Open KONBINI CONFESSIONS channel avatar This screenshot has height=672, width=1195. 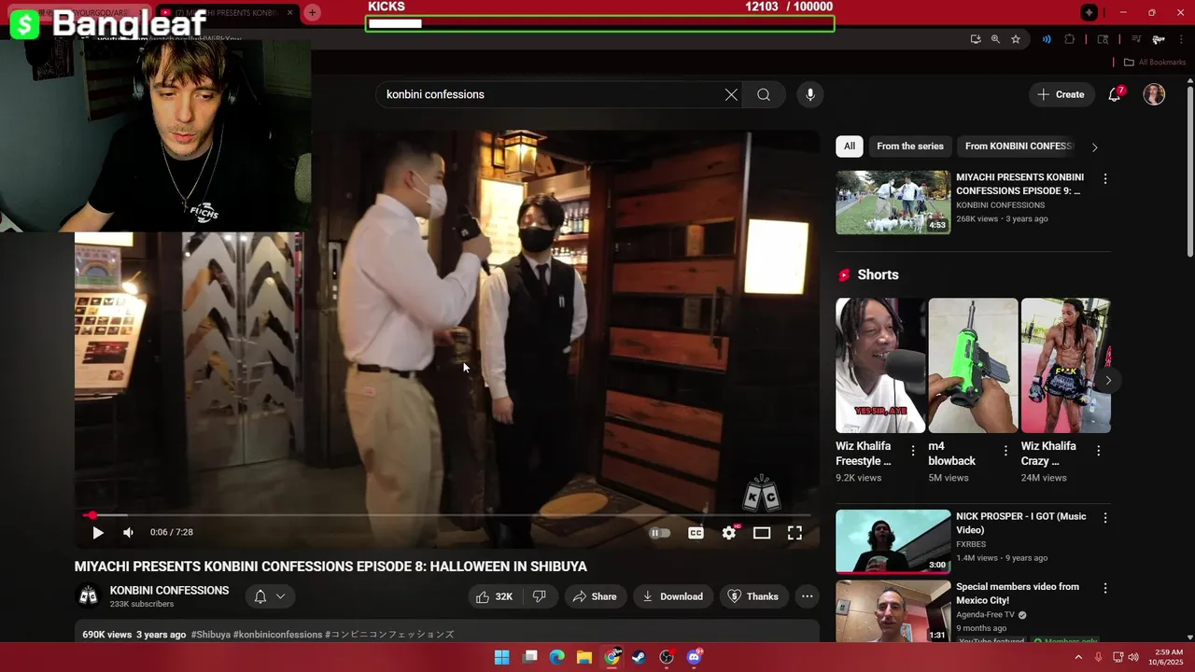(89, 596)
